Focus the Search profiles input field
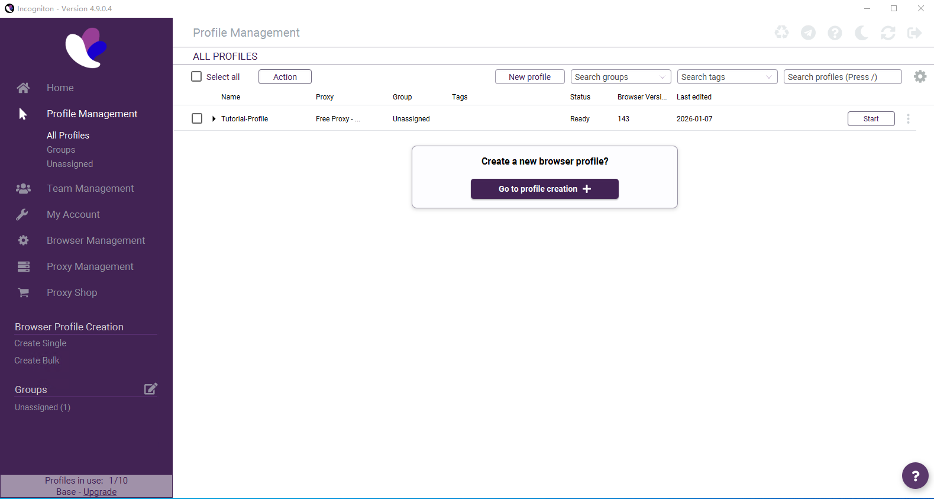The height and width of the screenshot is (499, 934). (842, 77)
